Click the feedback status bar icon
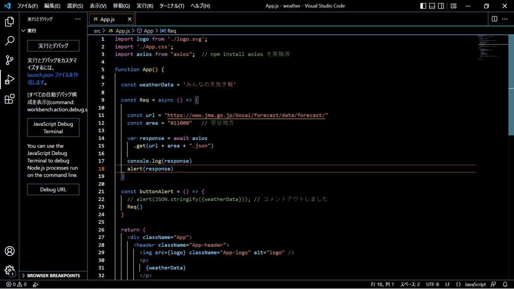The width and height of the screenshot is (514, 289). [x=493, y=284]
